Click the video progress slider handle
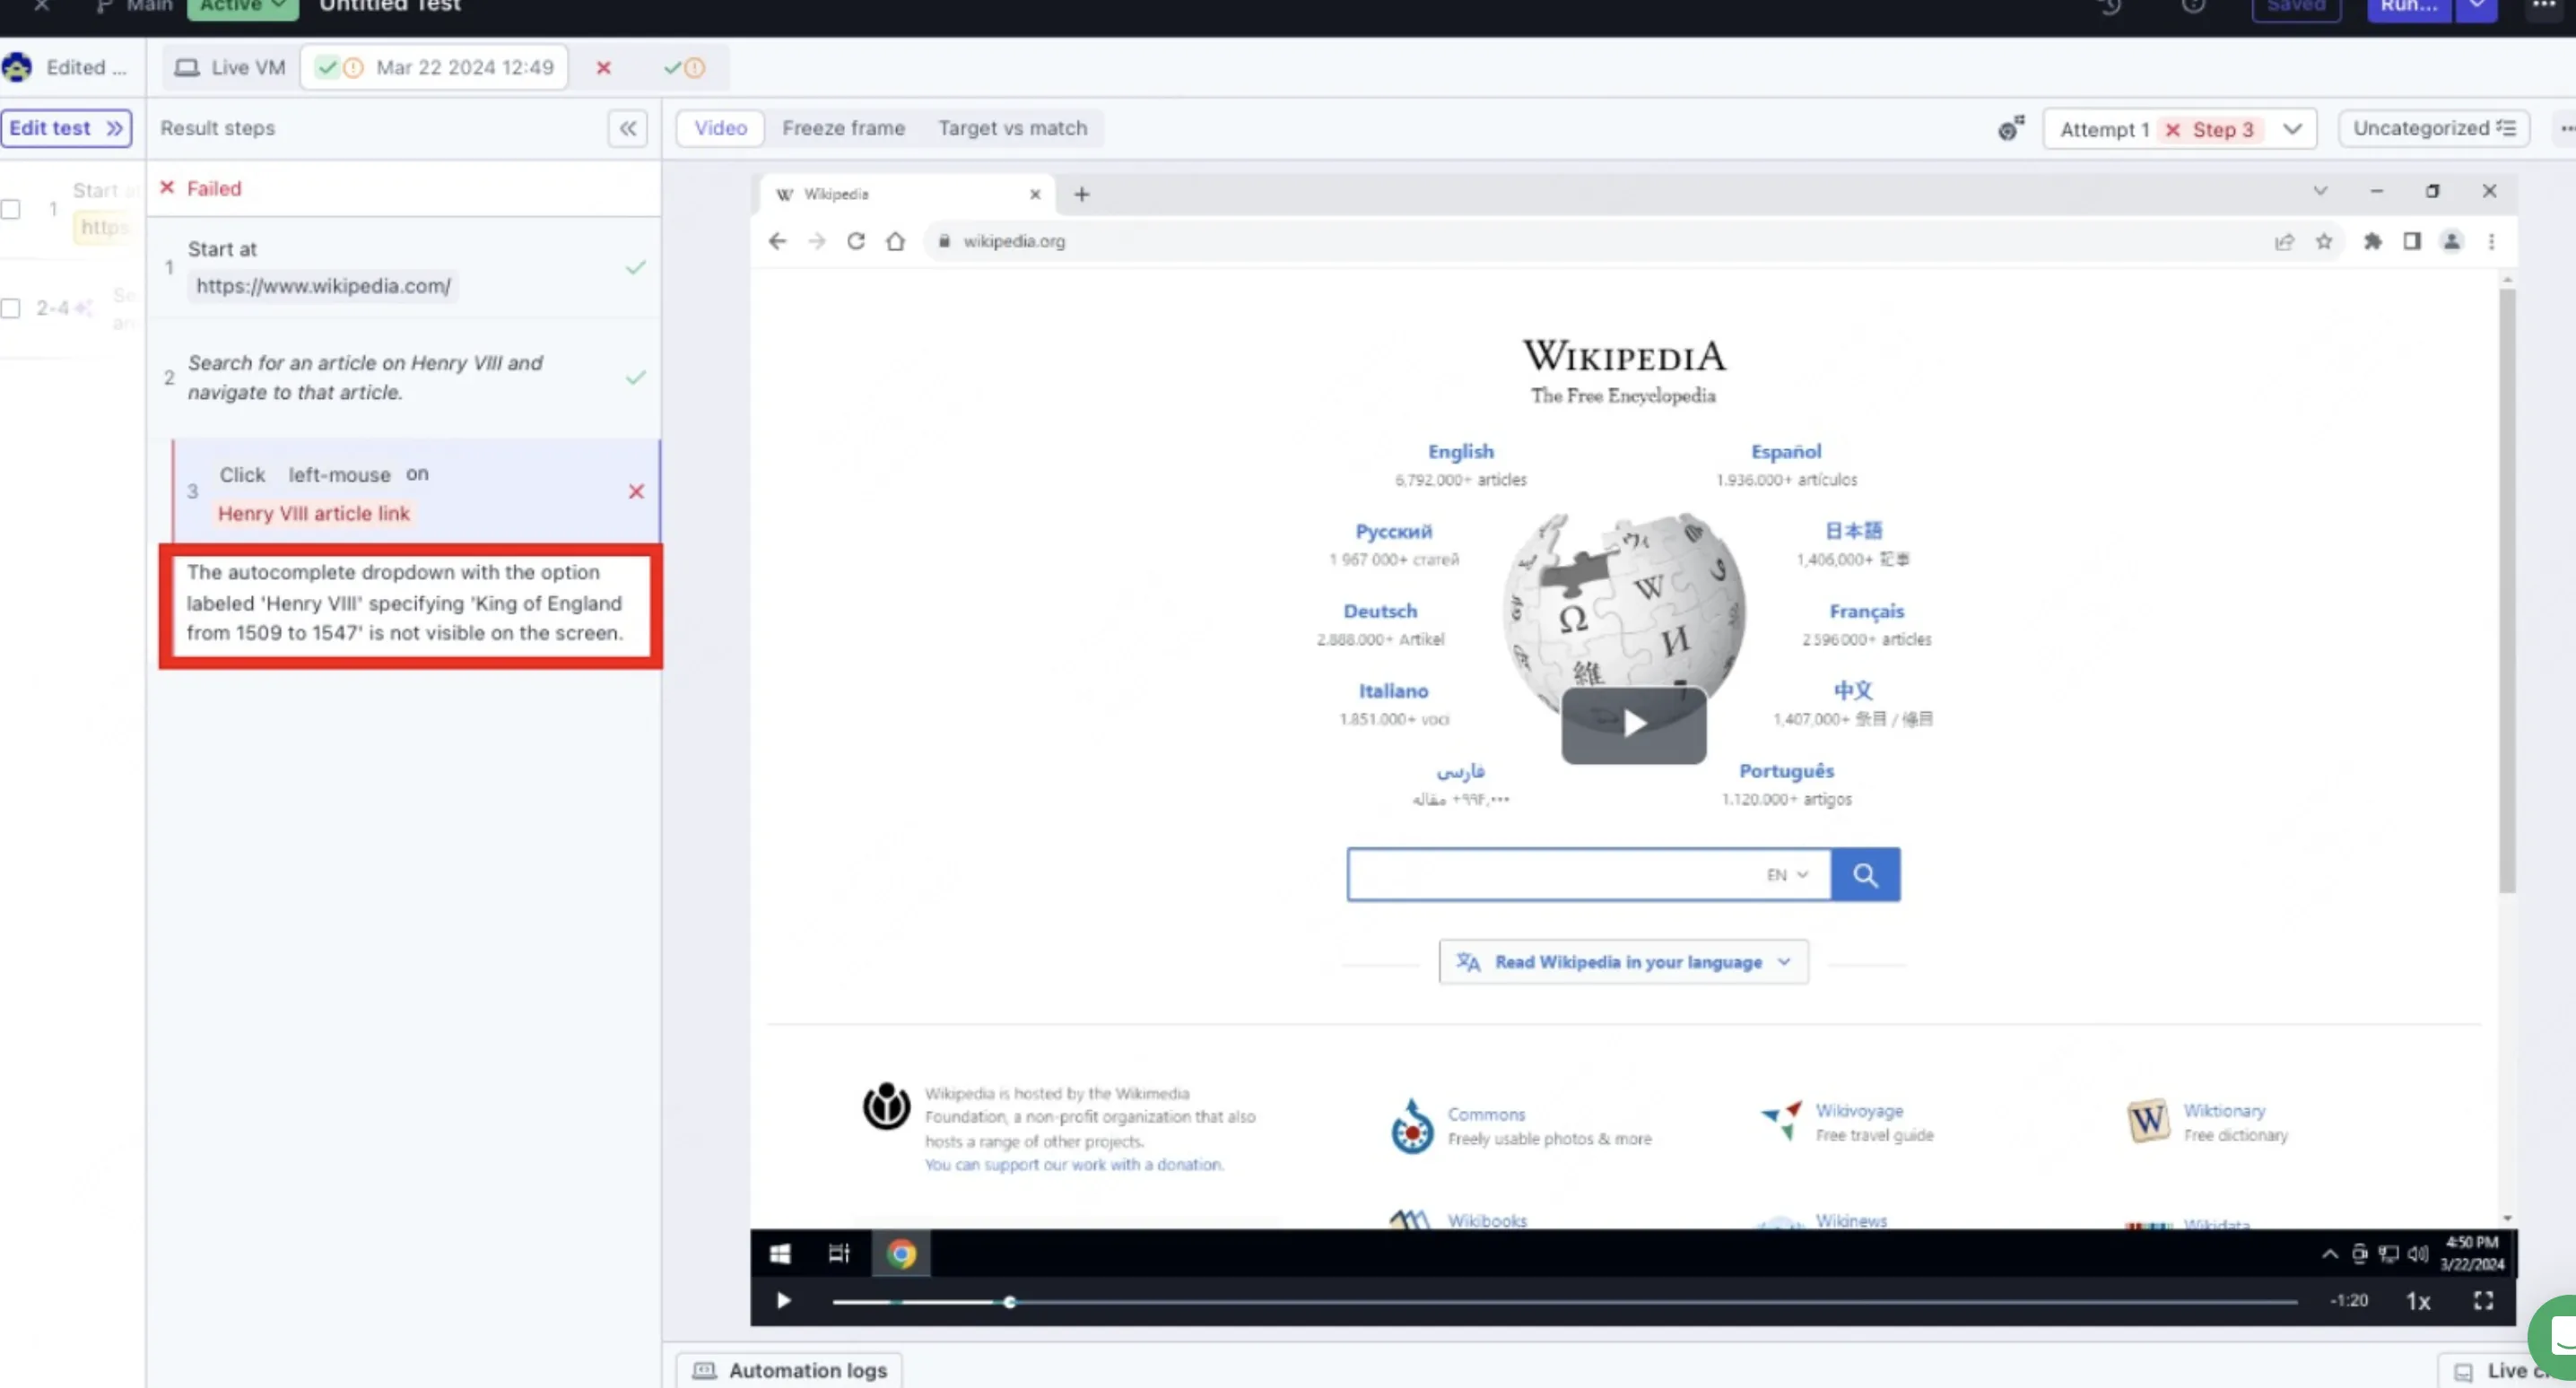This screenshot has width=2576, height=1388. click(1010, 1302)
